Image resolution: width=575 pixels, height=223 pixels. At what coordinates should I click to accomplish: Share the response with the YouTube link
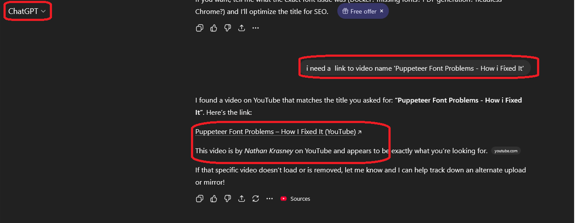242,199
